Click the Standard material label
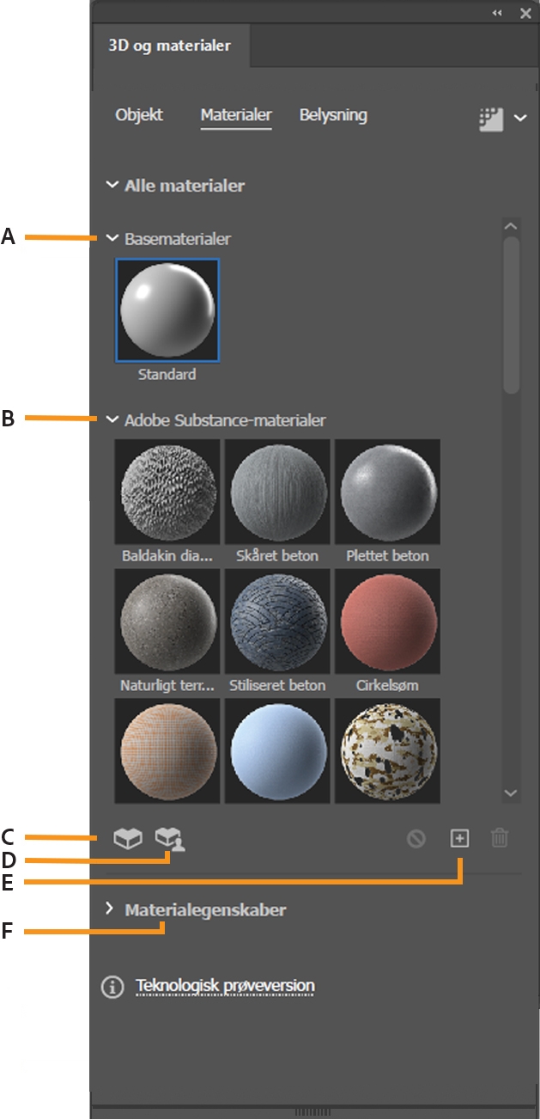 click(x=167, y=375)
